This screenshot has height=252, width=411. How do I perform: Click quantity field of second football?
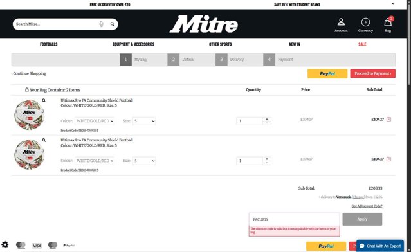[250, 161]
